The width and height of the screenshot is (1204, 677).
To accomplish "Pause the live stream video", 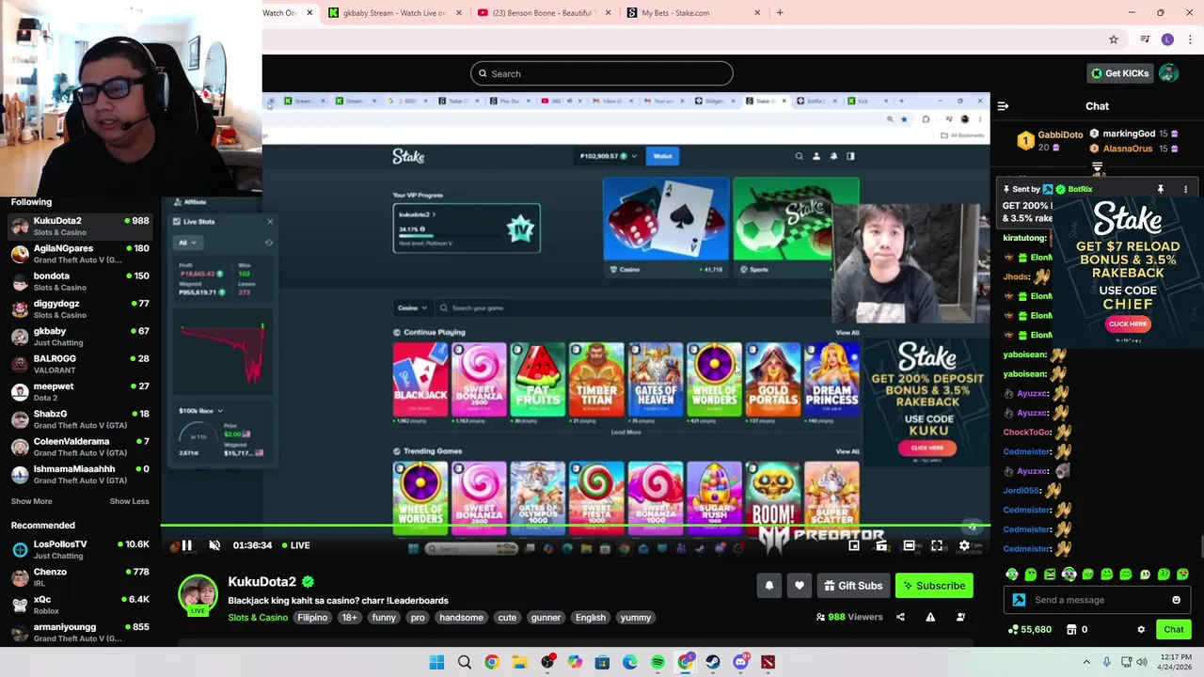I will coord(186,545).
